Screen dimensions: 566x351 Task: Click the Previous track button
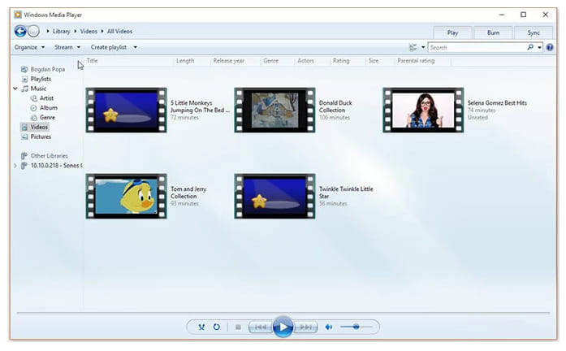260,327
